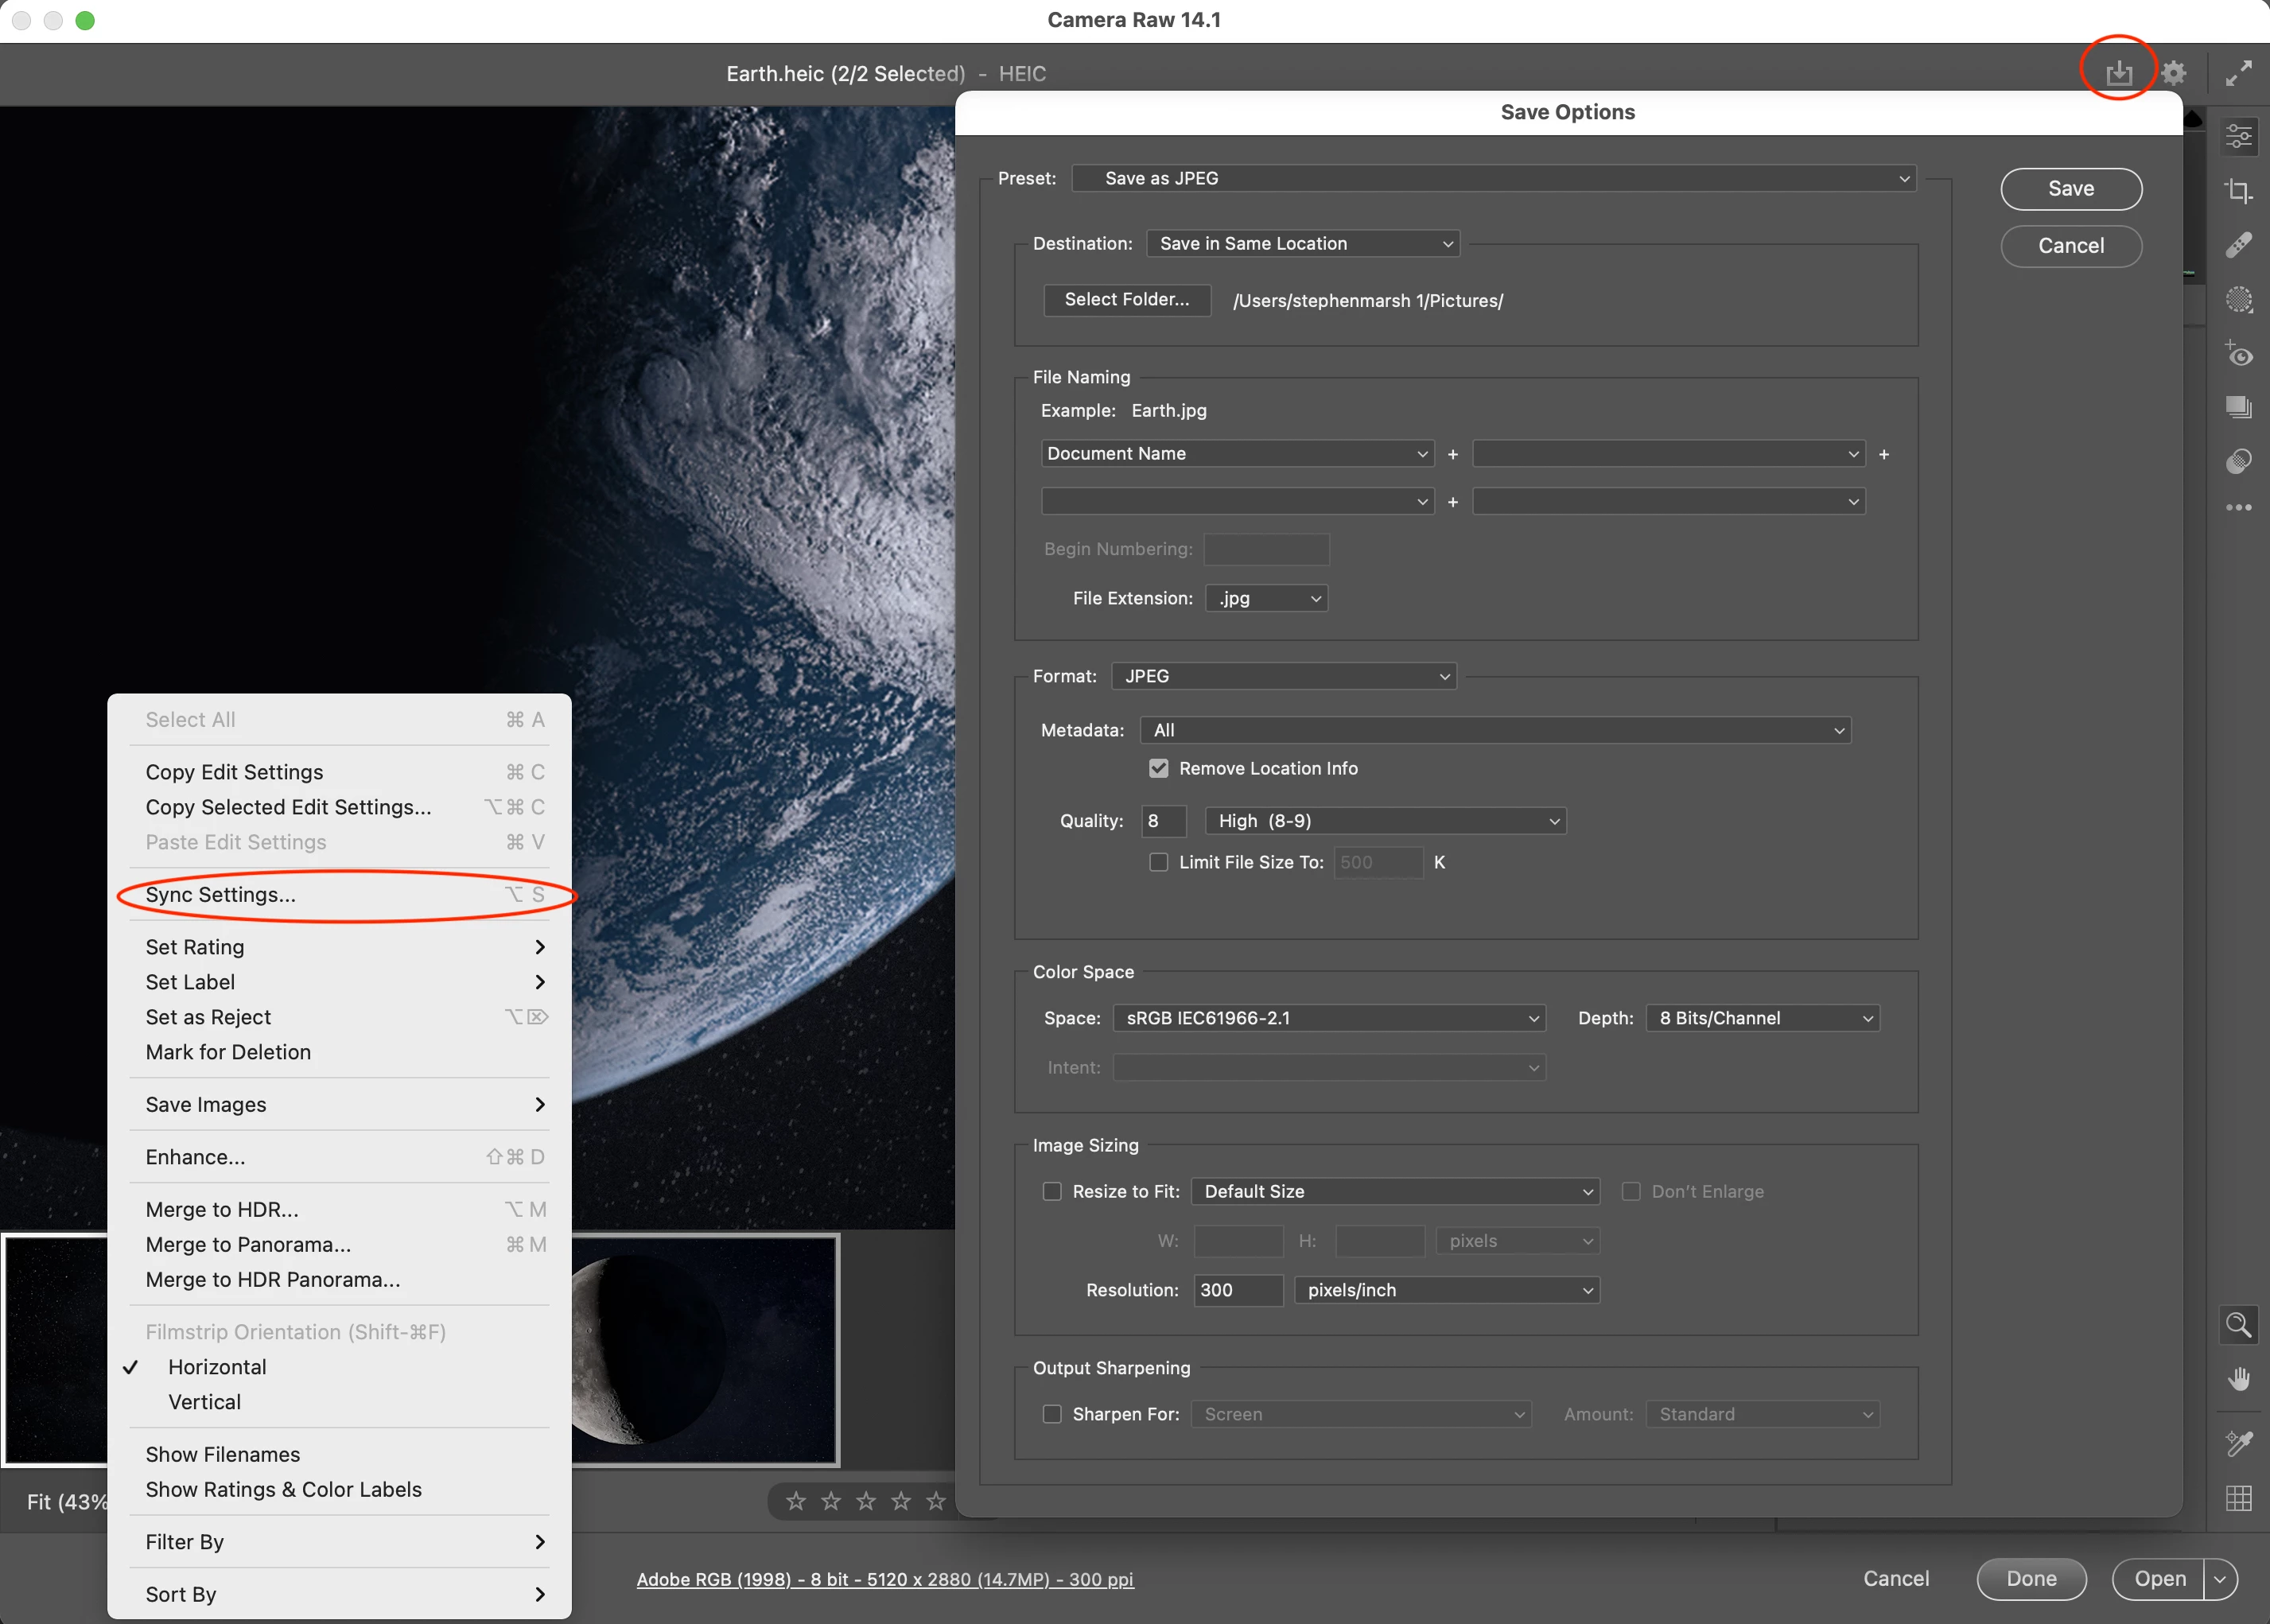Open the Preset dropdown
This screenshot has height=1624, width=2270.
point(1493,178)
